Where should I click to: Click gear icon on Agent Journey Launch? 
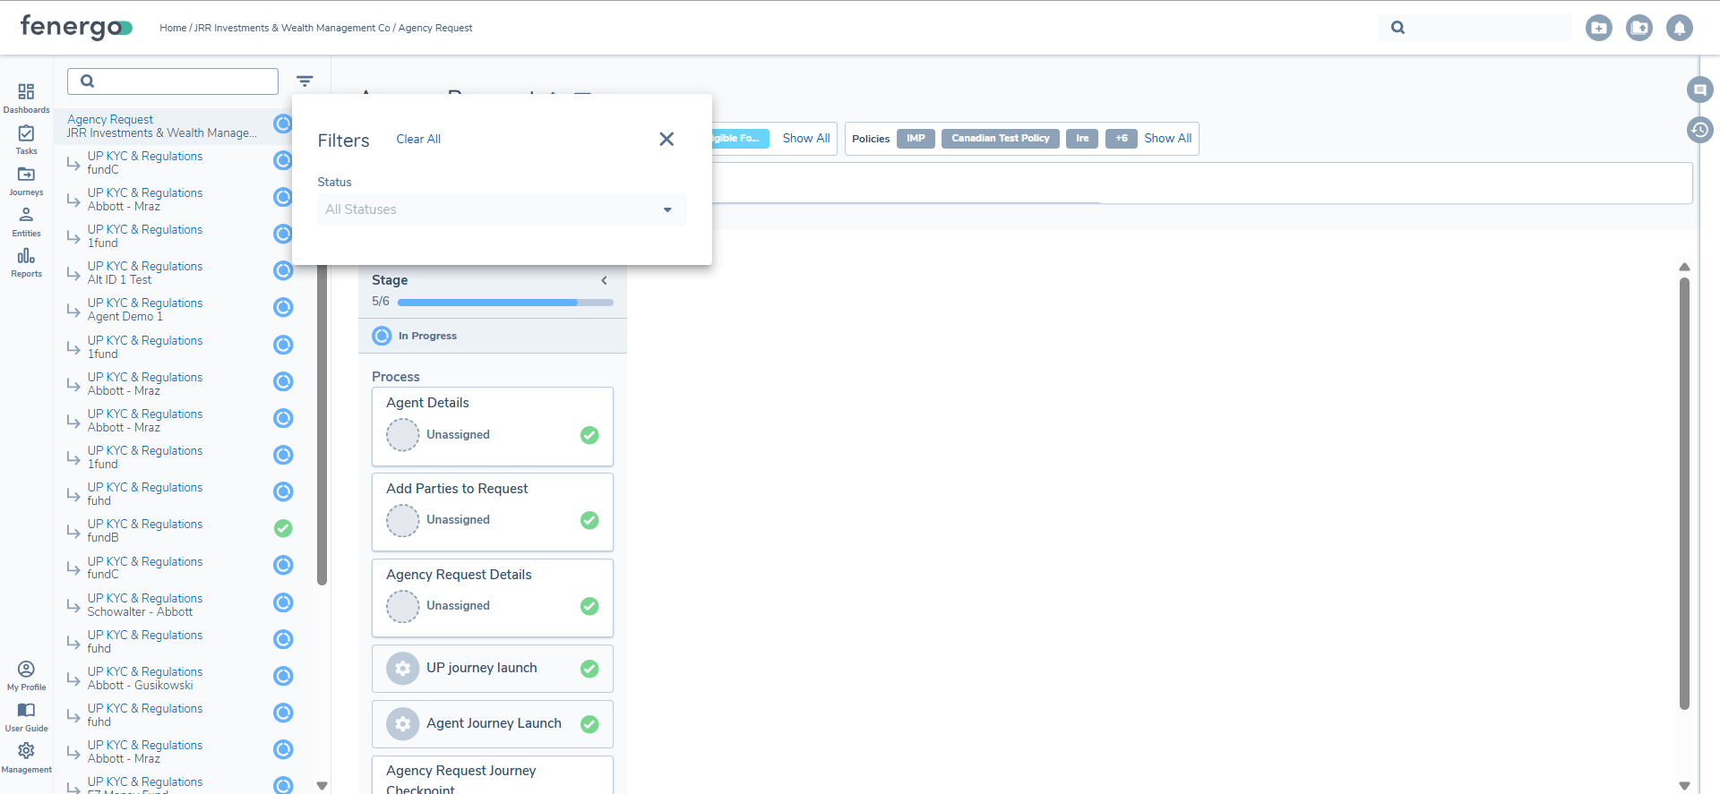tap(403, 723)
